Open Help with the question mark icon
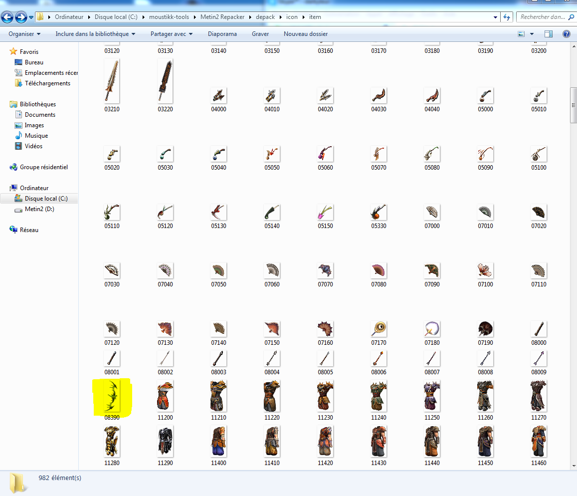Viewport: 577px width, 496px height. (567, 34)
